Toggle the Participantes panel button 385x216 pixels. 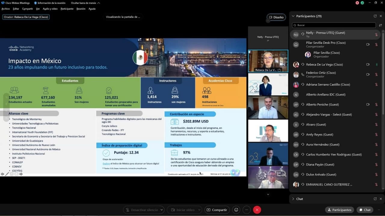point(340,210)
